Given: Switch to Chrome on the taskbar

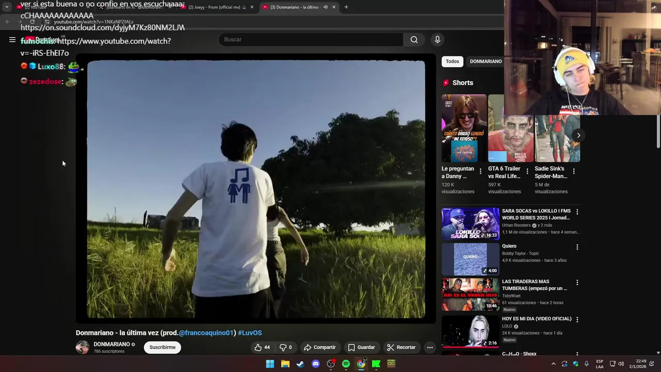Looking at the screenshot, I should (361, 364).
